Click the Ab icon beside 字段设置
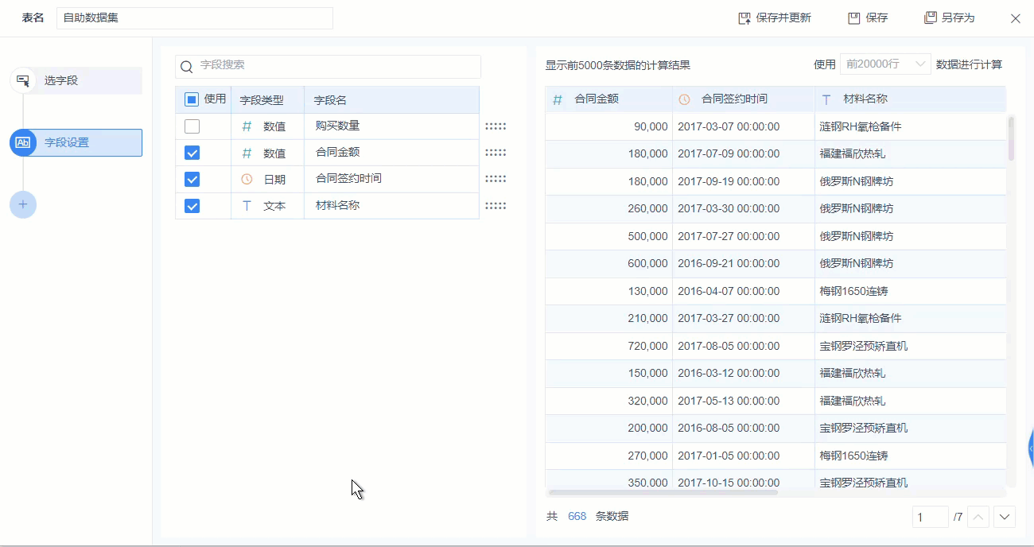1034x547 pixels. coord(23,142)
